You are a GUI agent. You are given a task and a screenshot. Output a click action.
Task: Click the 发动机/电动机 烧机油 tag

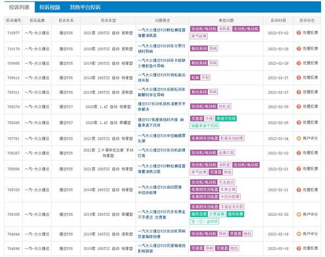point(210,106)
